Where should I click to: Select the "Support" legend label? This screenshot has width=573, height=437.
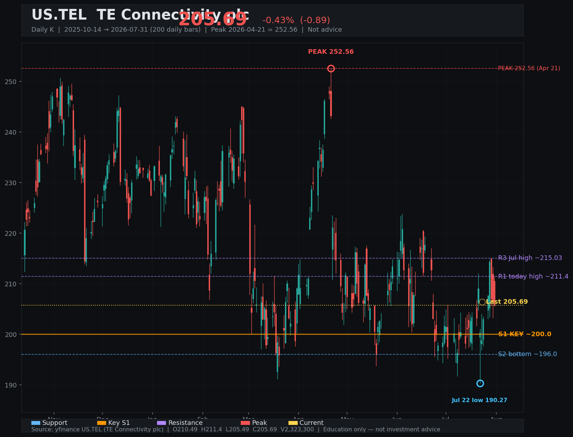tap(55, 423)
